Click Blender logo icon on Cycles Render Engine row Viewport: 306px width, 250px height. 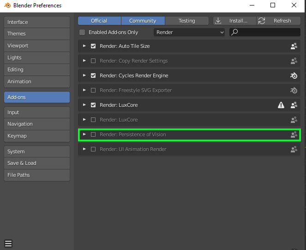click(294, 76)
